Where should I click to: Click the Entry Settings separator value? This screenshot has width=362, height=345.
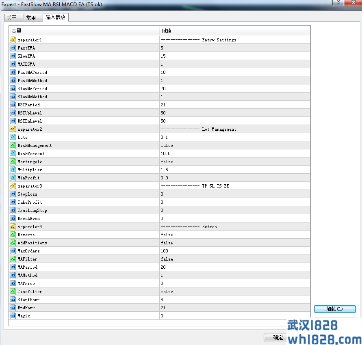[199, 40]
